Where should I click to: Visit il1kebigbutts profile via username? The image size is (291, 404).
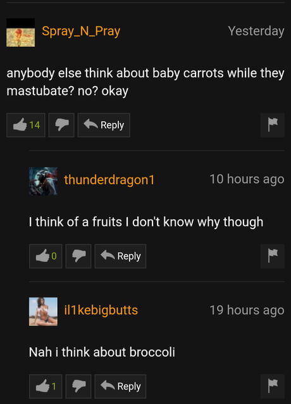[101, 310]
